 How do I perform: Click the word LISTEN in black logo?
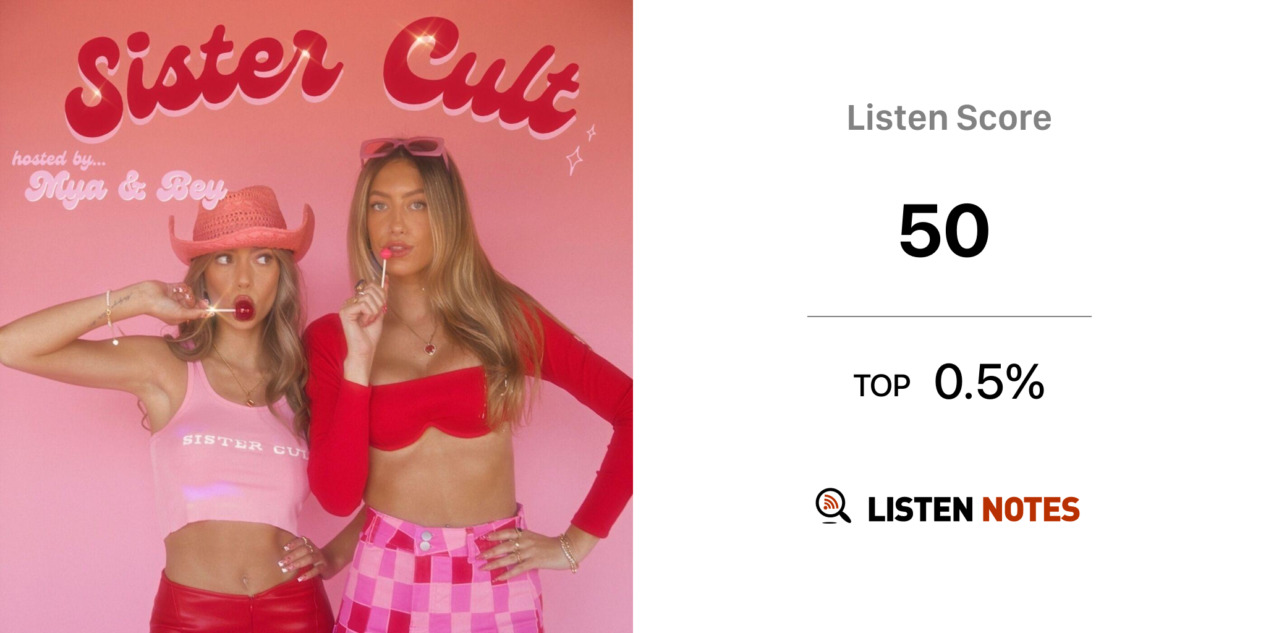(920, 510)
